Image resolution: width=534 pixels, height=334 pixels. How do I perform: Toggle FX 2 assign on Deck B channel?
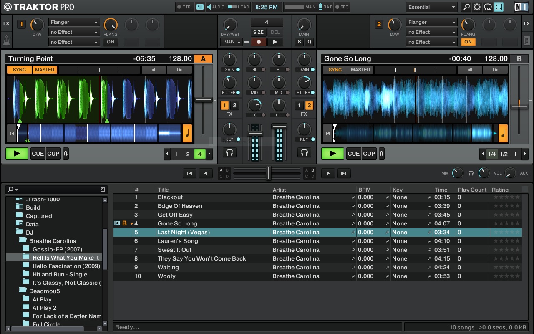[309, 105]
